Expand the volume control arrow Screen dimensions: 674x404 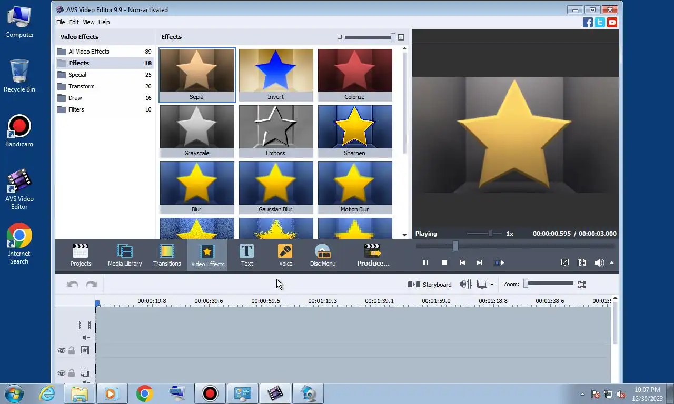[x=612, y=262]
